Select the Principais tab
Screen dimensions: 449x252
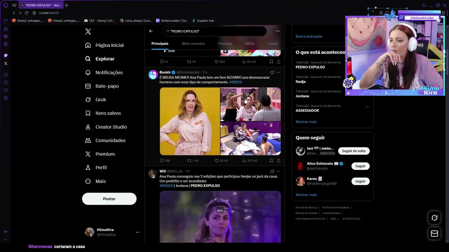160,43
